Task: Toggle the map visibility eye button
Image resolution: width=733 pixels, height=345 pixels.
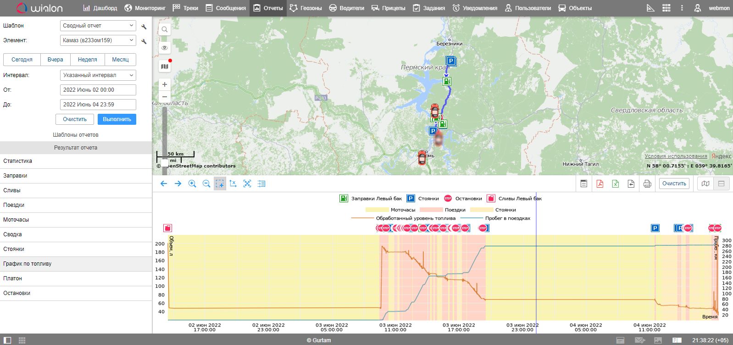Action: [x=165, y=48]
